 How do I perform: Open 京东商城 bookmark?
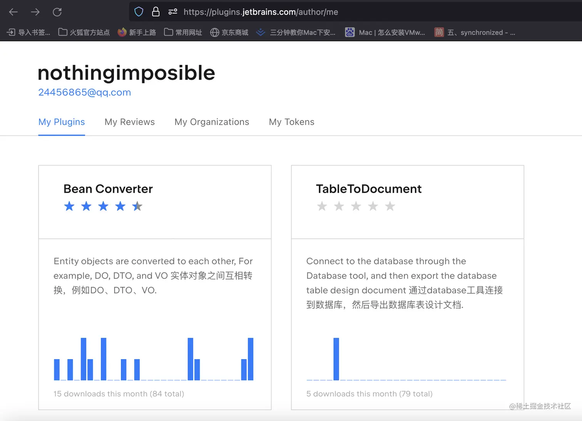pos(229,32)
